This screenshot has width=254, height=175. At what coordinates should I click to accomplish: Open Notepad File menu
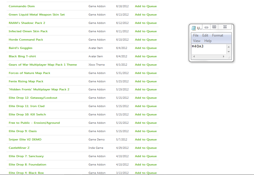coord(196,35)
